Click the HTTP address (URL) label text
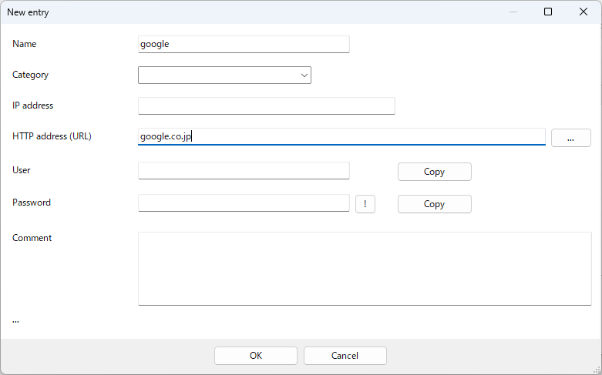The width and height of the screenshot is (602, 375). click(52, 136)
